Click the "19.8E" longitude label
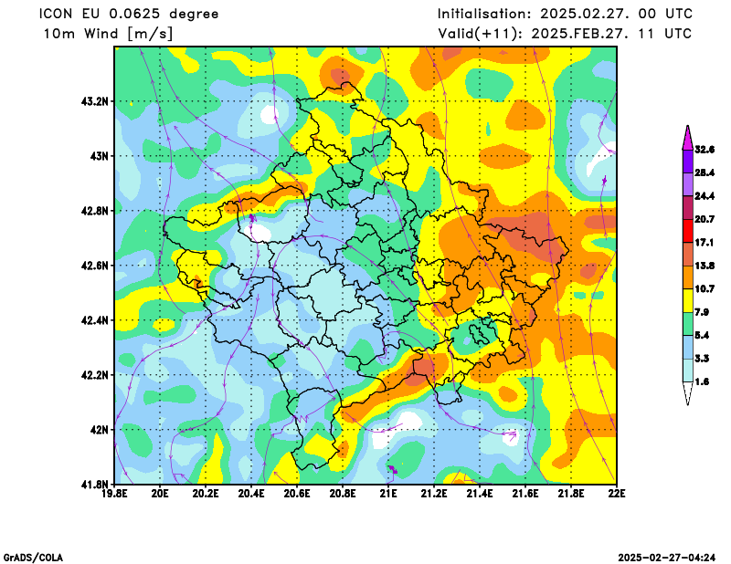The height and width of the screenshot is (564, 731). tap(115, 493)
